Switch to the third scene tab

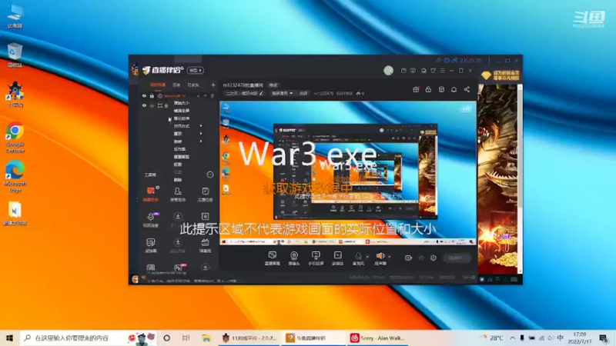tap(193, 85)
